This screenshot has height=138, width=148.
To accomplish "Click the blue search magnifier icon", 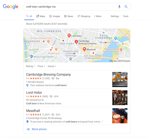I will tap(126, 7).
